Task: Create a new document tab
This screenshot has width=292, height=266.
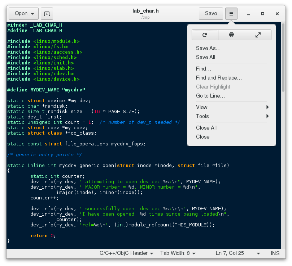Action: (47, 14)
